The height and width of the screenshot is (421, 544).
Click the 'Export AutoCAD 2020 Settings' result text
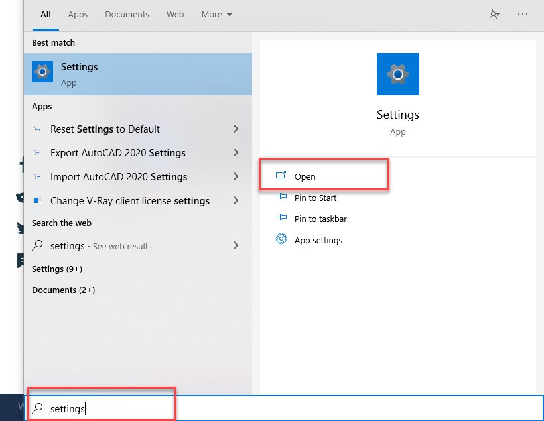point(118,153)
